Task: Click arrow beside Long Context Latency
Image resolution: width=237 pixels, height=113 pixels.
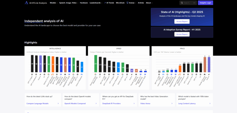Action: coord(210,103)
